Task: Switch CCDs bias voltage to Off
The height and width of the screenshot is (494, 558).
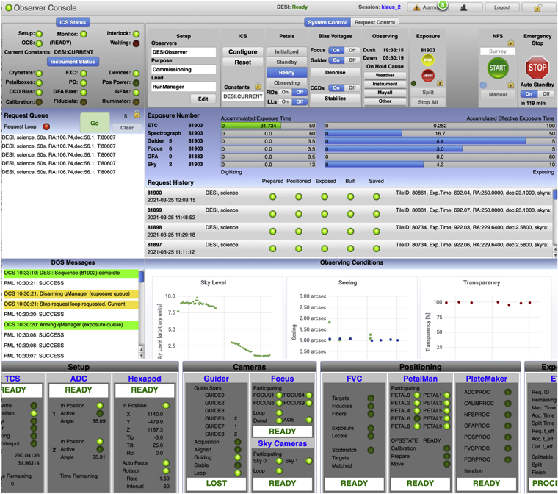Action: click(x=354, y=88)
